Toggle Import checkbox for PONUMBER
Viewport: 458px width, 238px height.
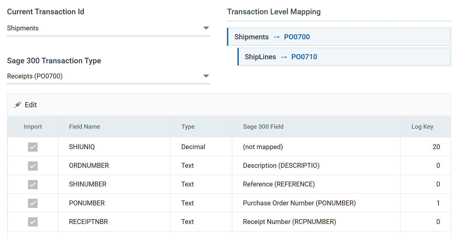33,203
